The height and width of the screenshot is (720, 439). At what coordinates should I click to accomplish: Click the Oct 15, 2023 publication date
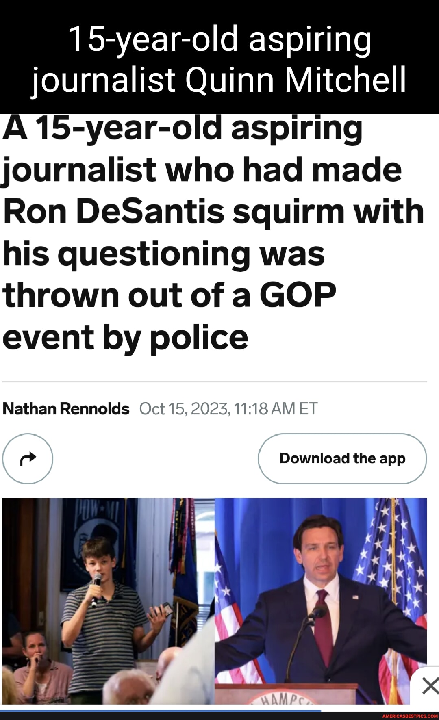[228, 409]
